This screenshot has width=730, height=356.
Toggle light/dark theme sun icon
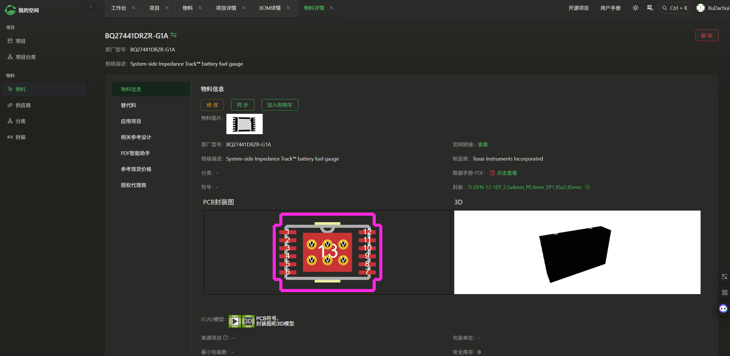pyautogui.click(x=635, y=8)
